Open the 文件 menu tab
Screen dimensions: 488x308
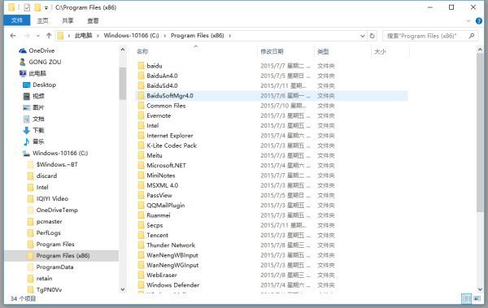(17, 20)
